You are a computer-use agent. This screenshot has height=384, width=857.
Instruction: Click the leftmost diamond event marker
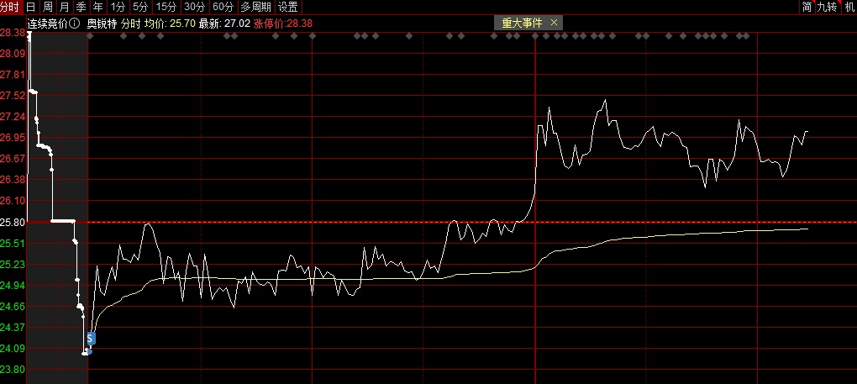pyautogui.click(x=90, y=36)
